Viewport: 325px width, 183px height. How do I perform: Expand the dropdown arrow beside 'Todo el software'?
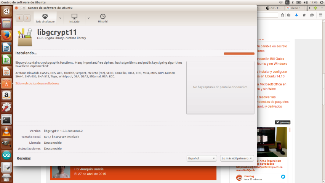coord(60,18)
